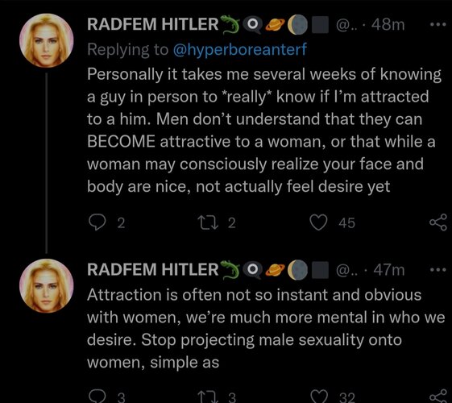Share the second tweet

click(438, 397)
